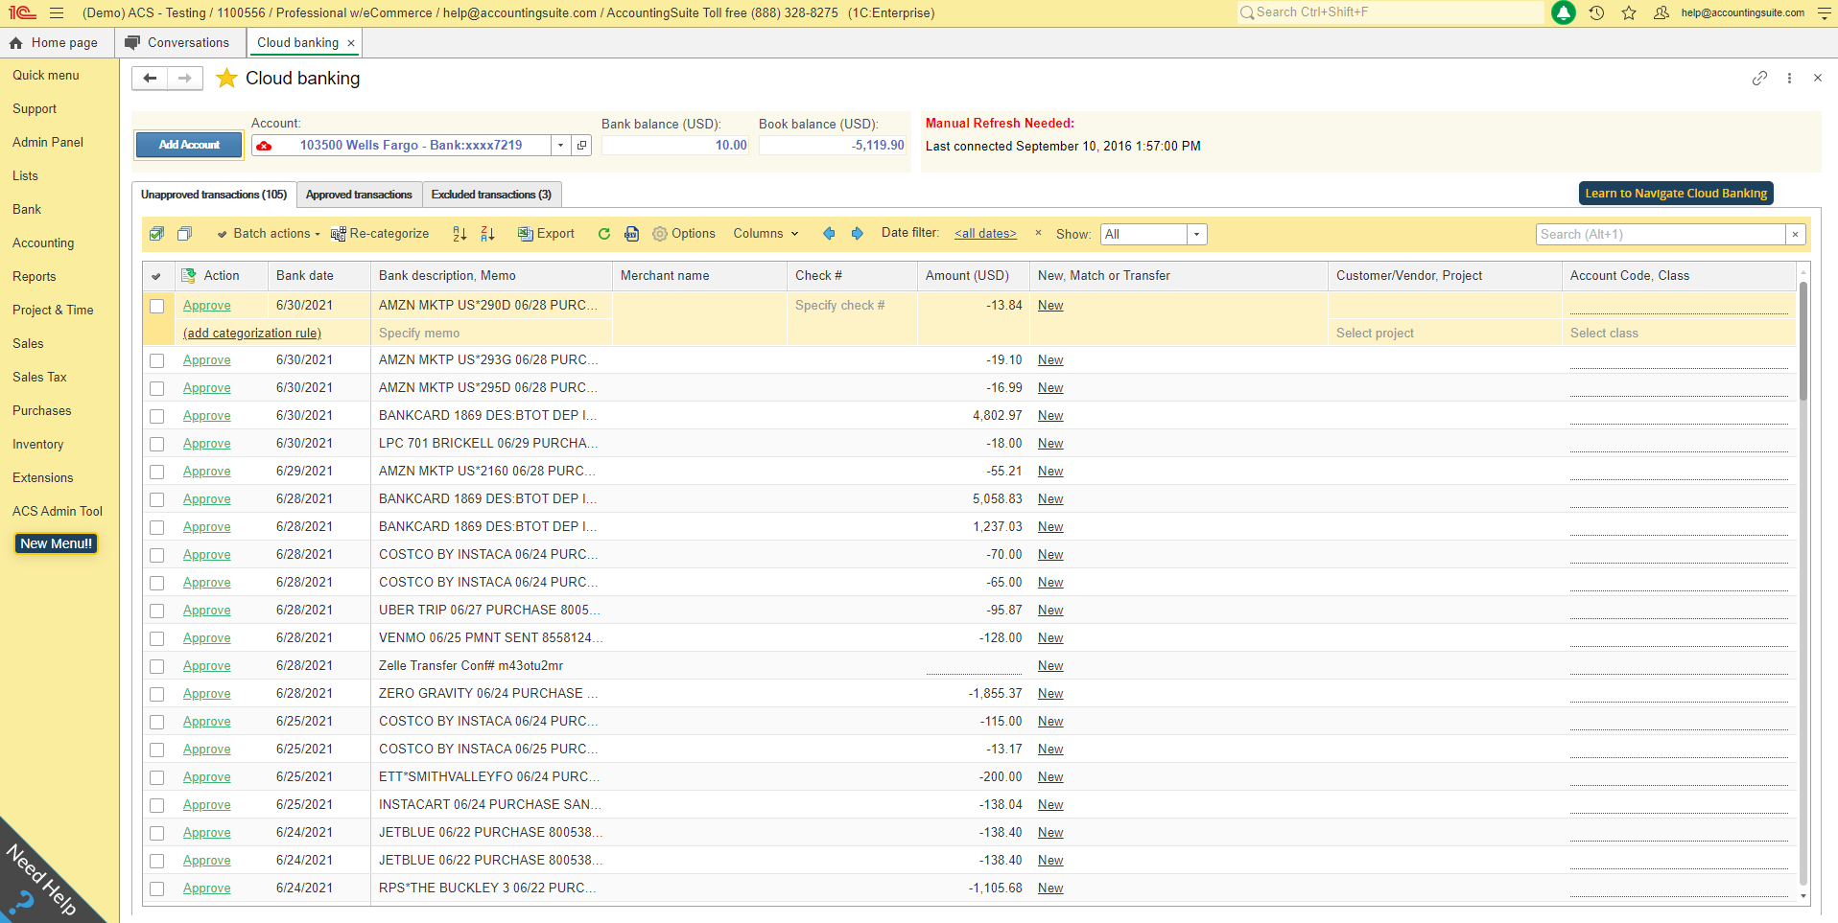Check the AMZN MKTP US*290D row box
The height and width of the screenshot is (923, 1838).
click(x=157, y=306)
